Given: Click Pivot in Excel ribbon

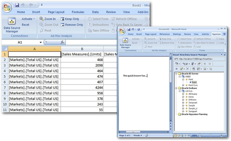Looking at the screenshot, I should point(45,30).
